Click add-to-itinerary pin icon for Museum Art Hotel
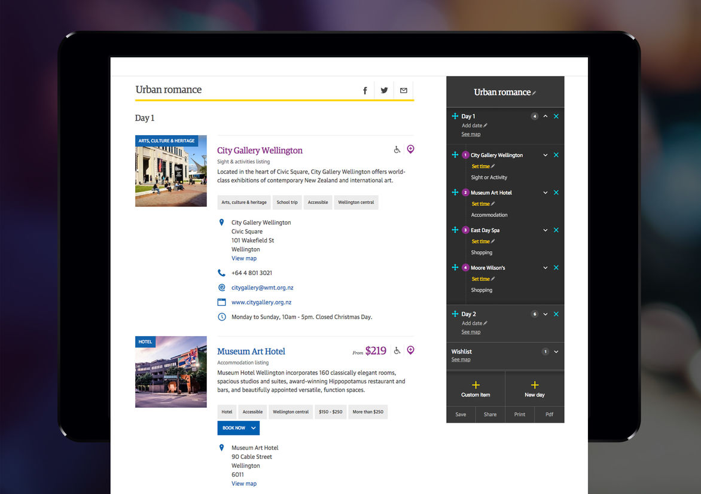 pyautogui.click(x=410, y=350)
